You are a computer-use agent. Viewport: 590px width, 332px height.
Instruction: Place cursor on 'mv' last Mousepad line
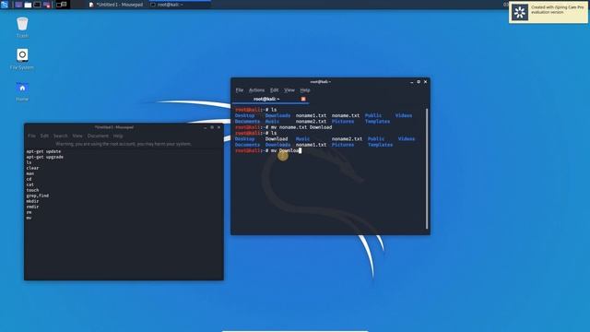click(29, 218)
